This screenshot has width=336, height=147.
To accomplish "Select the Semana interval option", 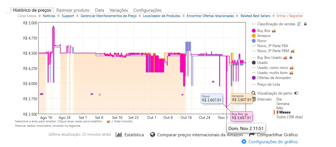I will pyautogui.click(x=283, y=103).
